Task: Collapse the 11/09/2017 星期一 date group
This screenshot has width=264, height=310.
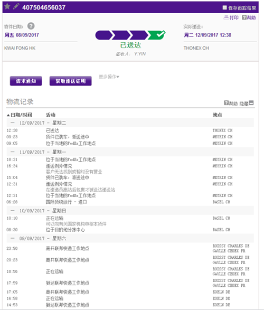Action: point(13,152)
